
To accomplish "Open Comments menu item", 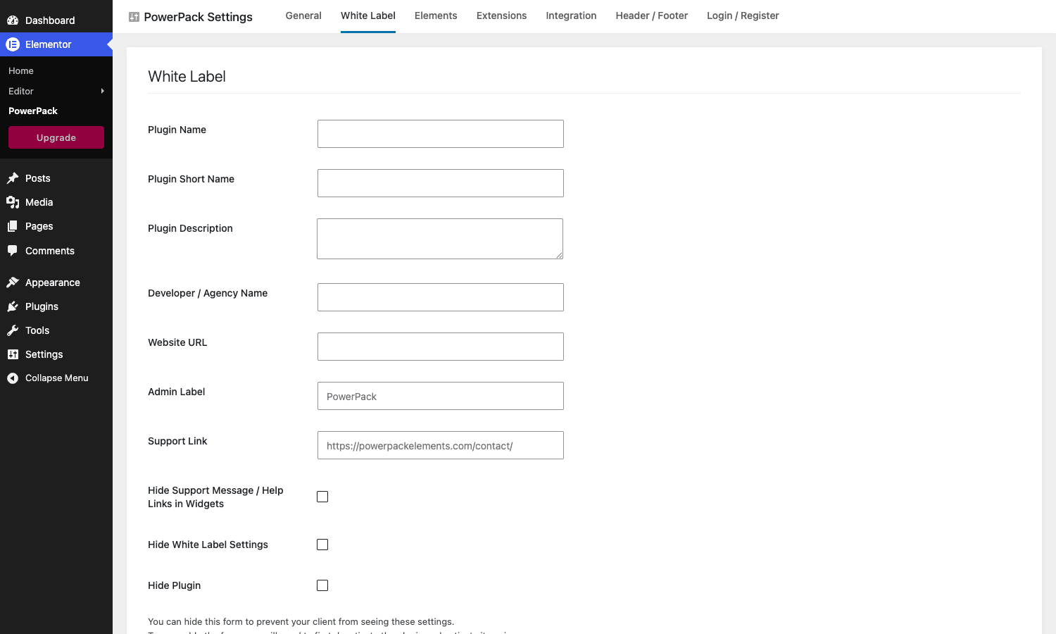I will pos(56,251).
